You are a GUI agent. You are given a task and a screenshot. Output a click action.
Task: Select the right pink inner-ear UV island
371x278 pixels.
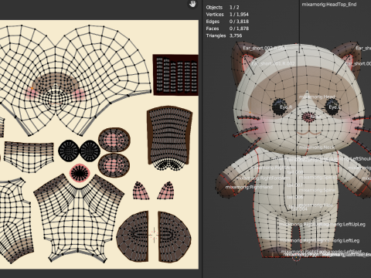pyautogui.click(x=165, y=191)
